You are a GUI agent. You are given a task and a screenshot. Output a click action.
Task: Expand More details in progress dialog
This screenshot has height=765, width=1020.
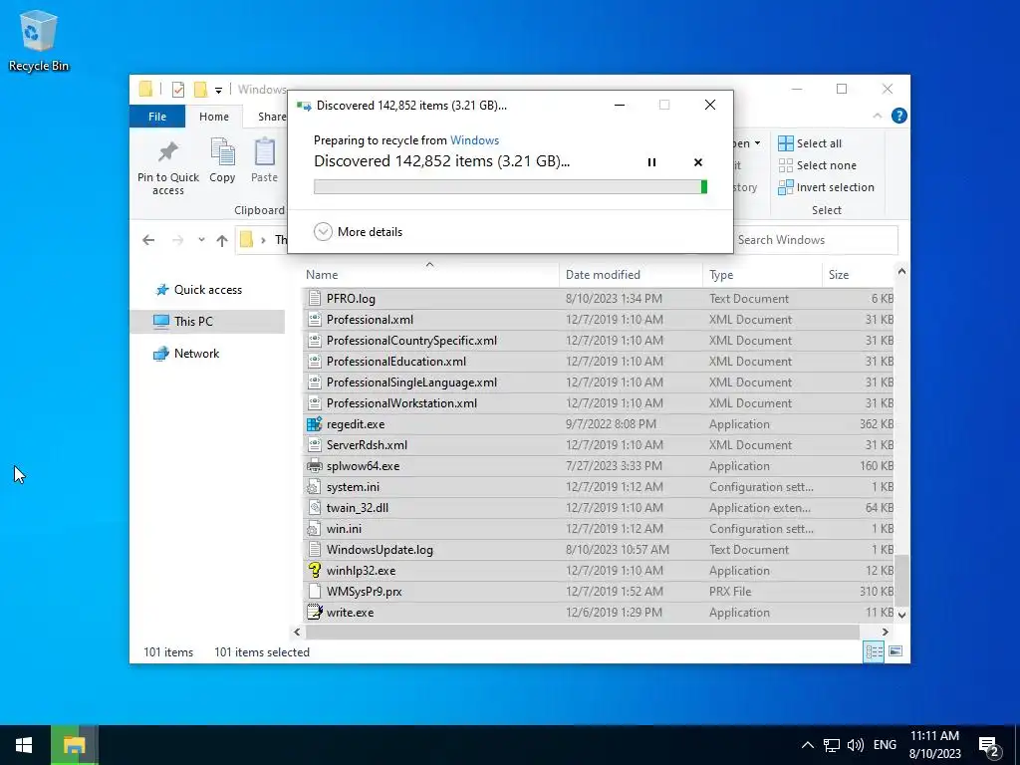[x=358, y=231]
